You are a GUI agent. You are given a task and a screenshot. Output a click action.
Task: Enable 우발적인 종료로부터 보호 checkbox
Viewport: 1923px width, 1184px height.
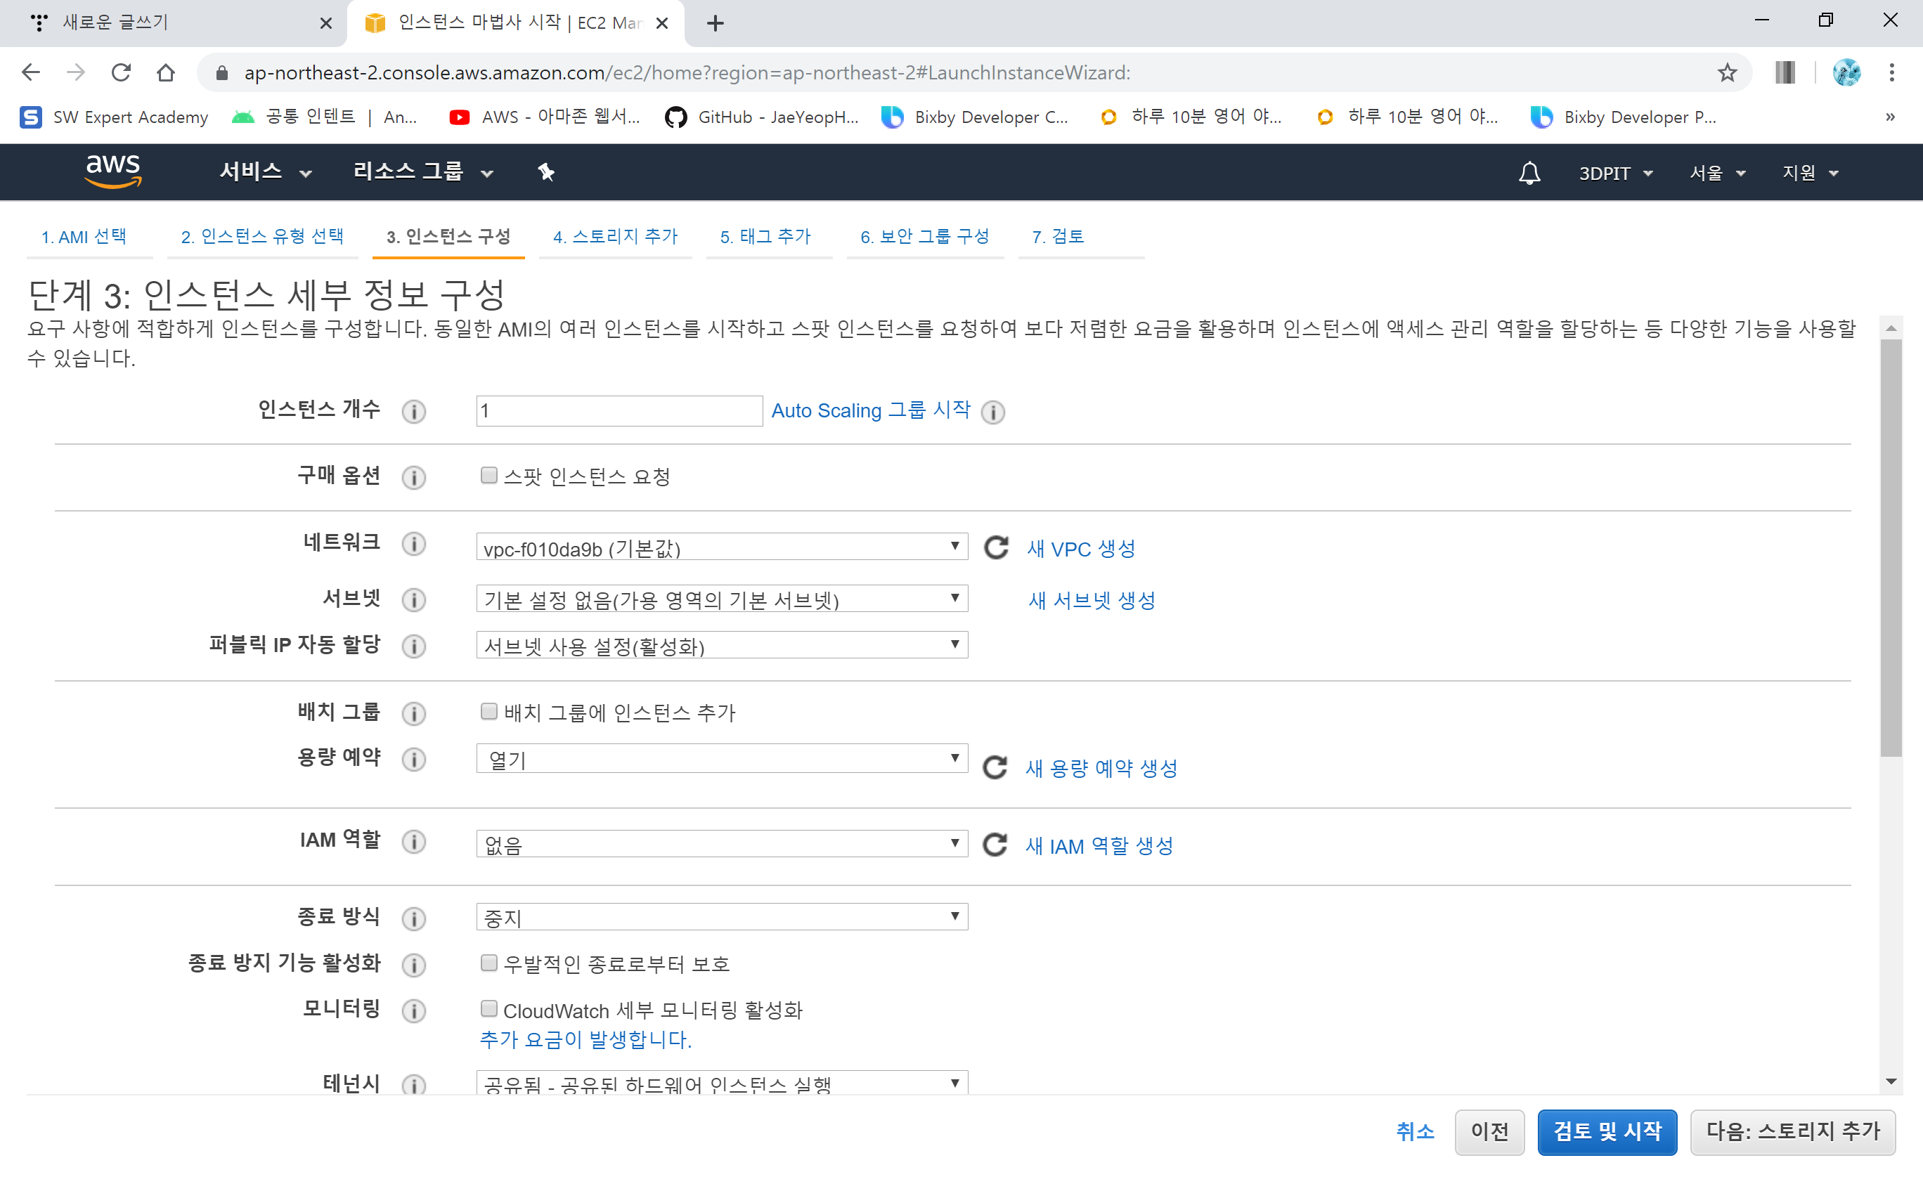click(488, 963)
